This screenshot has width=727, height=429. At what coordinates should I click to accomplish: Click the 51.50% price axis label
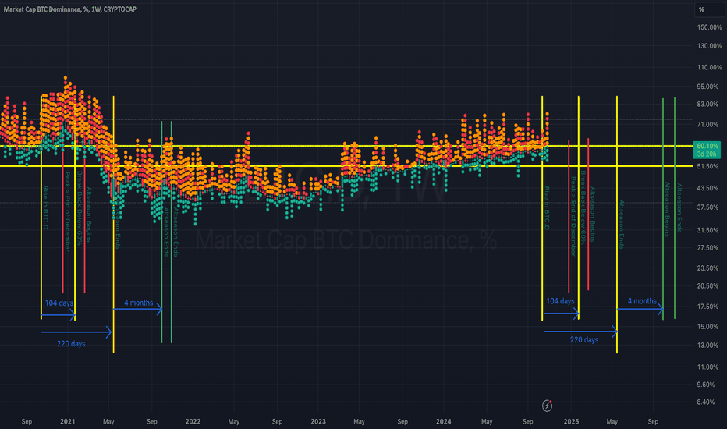(709, 166)
